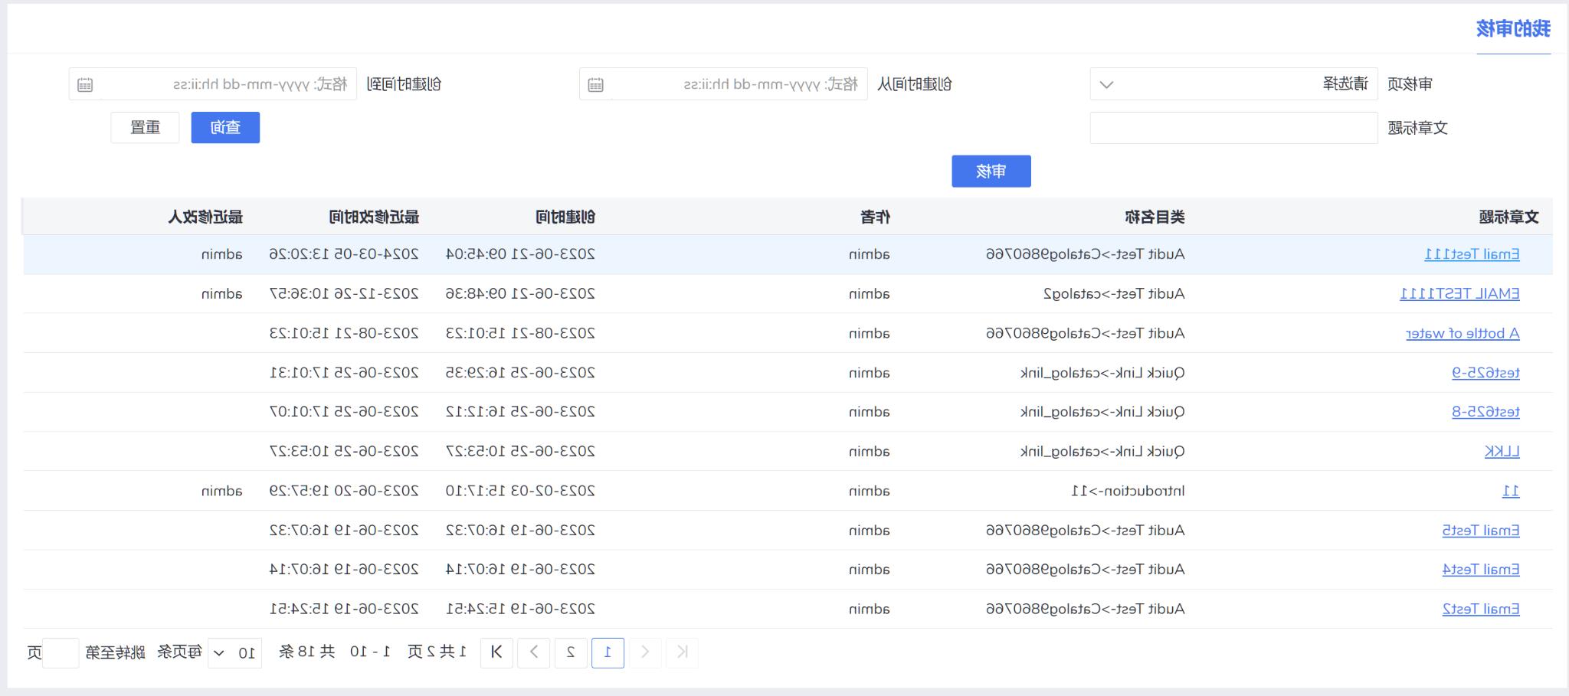
Task: Open calendar picker in 创建时间到 field
Action: pos(85,85)
